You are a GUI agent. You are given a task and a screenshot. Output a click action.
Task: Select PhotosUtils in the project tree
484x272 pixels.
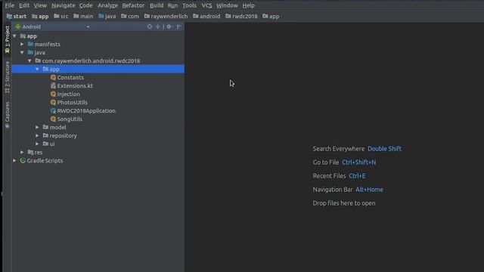73,103
